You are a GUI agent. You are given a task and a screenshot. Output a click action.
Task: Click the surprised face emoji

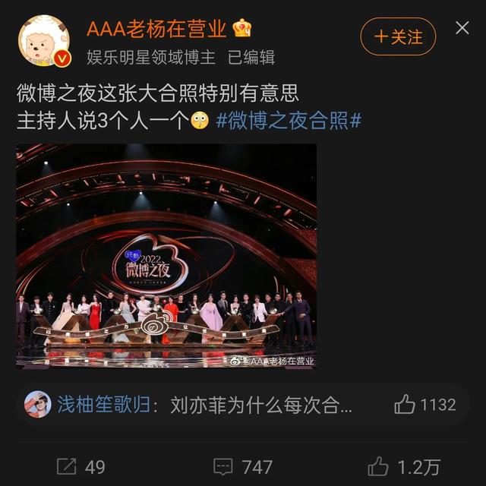pyautogui.click(x=200, y=120)
